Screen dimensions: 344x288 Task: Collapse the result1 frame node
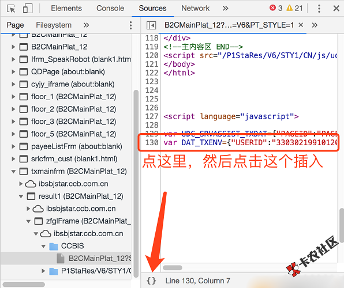click(21, 196)
